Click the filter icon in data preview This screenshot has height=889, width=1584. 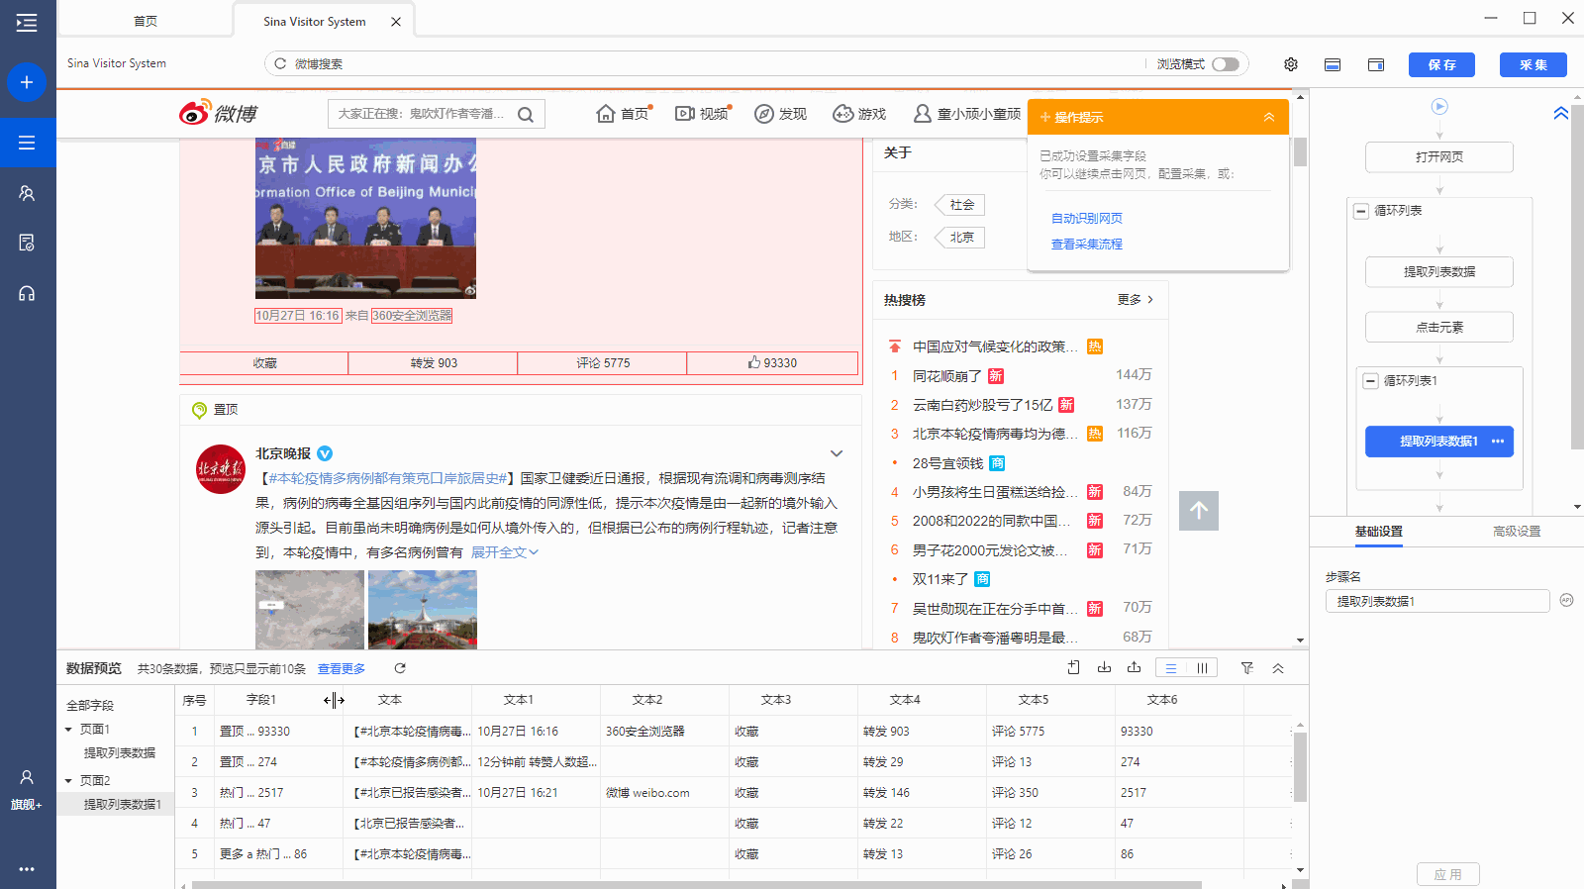1247,668
